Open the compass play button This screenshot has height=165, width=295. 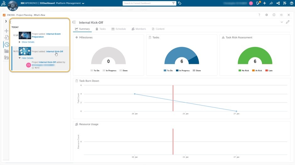13,5
